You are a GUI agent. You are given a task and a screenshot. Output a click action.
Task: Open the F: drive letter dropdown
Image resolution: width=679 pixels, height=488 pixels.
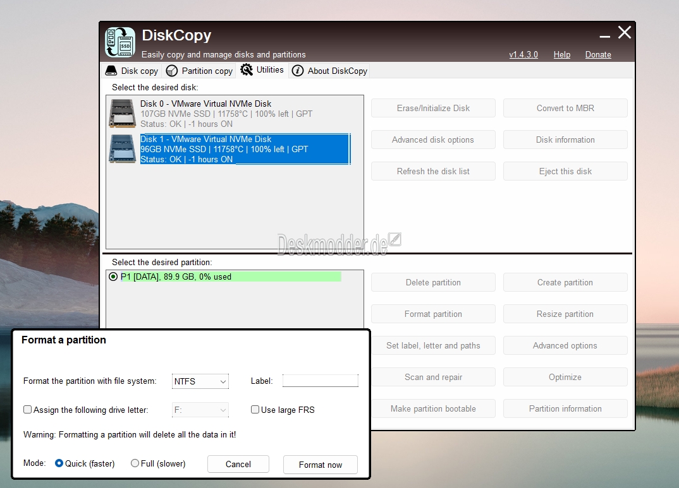point(200,410)
